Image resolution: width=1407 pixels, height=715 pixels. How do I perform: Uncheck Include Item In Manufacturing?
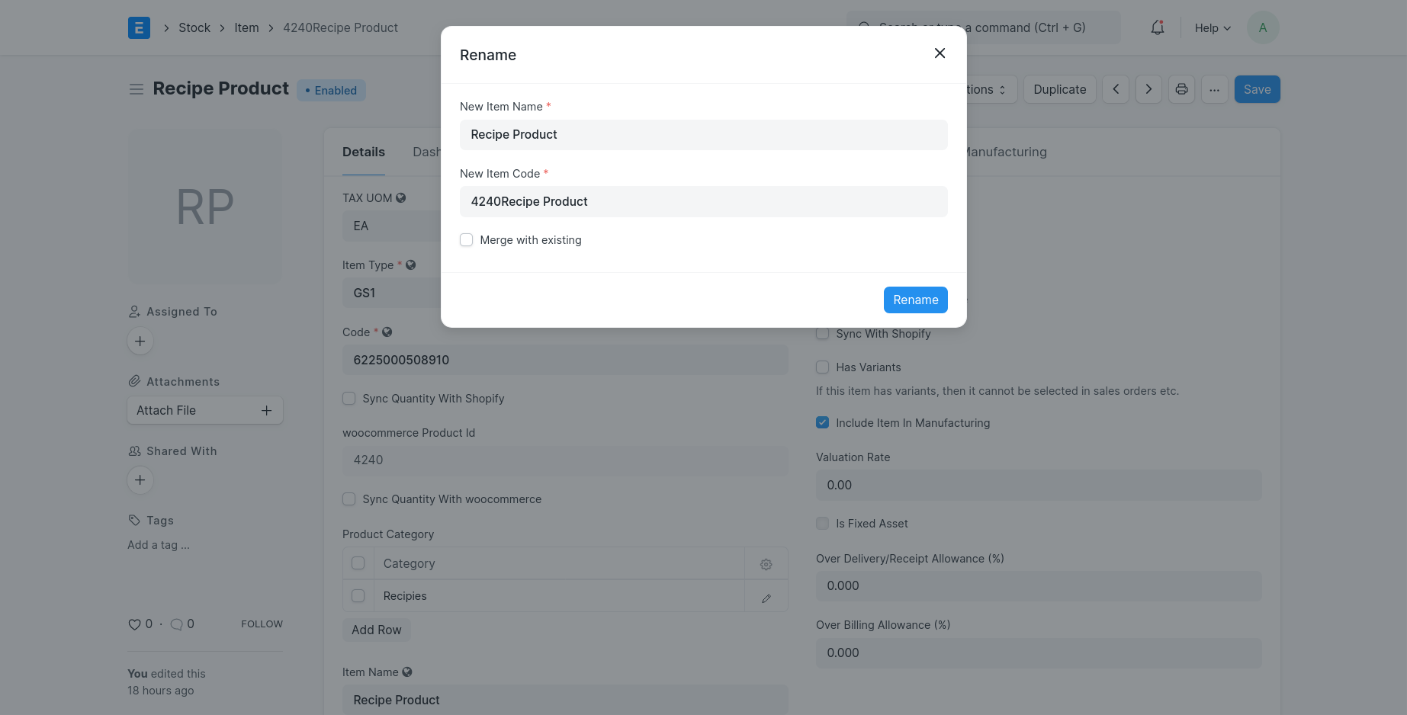click(822, 422)
